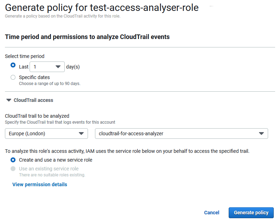The image size is (279, 221).
Task: Open the number of days dropdown showing 1
Action: click(47, 67)
